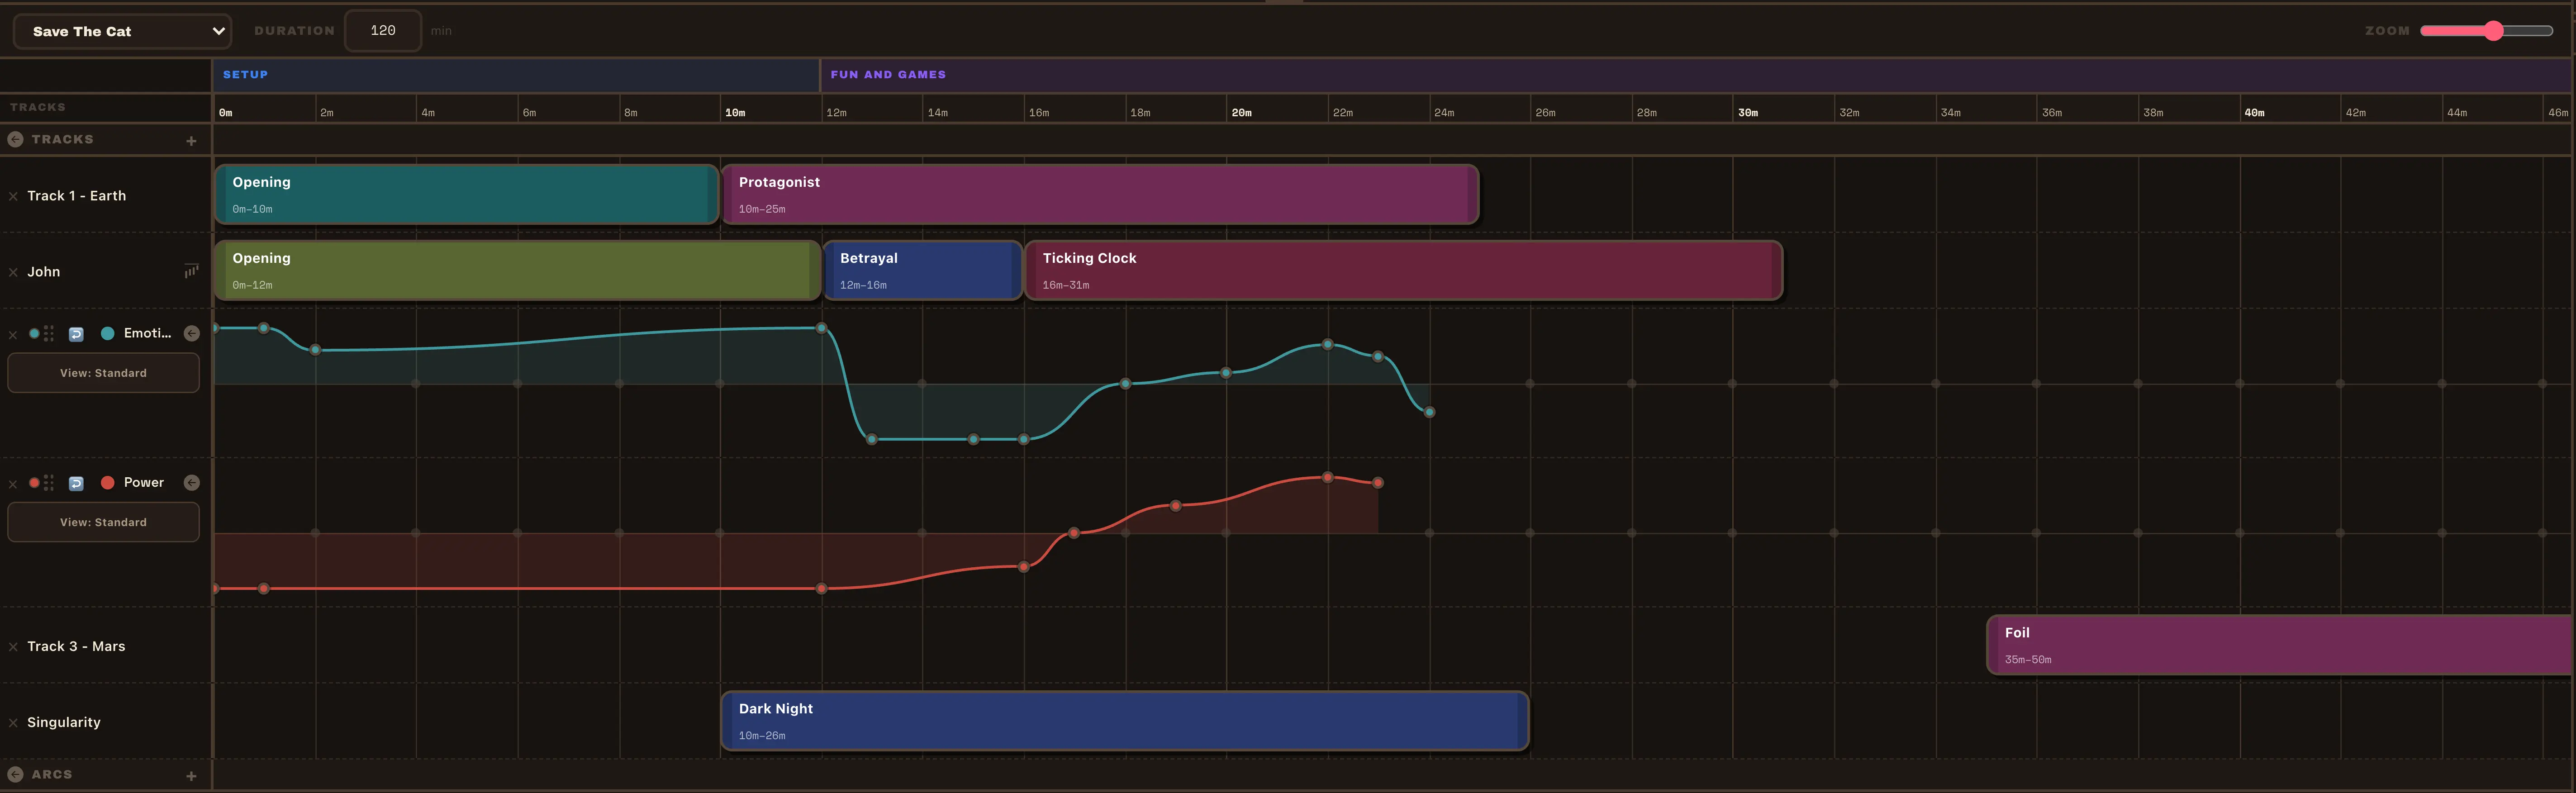Open the Power track View: Standard selector
Image resolution: width=2576 pixels, height=793 pixels.
[103, 522]
